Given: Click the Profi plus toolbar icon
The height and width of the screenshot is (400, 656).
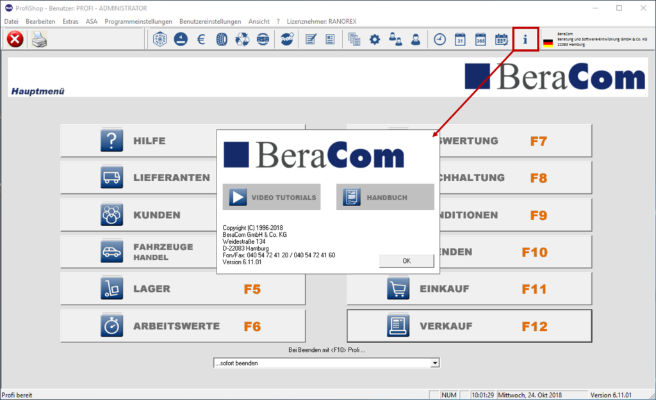Looking at the screenshot, I should coord(287,39).
